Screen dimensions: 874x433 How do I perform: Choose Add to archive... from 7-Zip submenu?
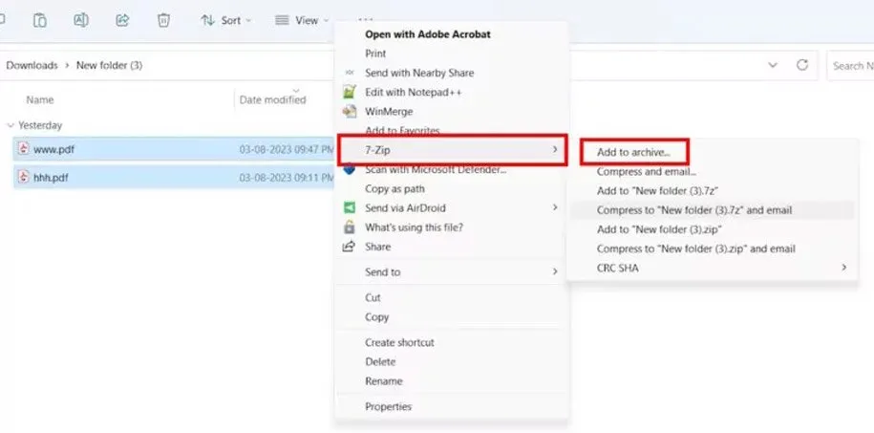(633, 152)
